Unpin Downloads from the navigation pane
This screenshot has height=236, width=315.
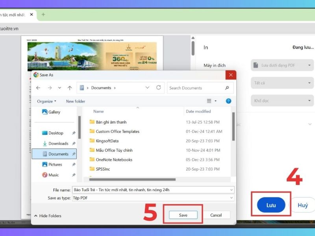(x=74, y=144)
